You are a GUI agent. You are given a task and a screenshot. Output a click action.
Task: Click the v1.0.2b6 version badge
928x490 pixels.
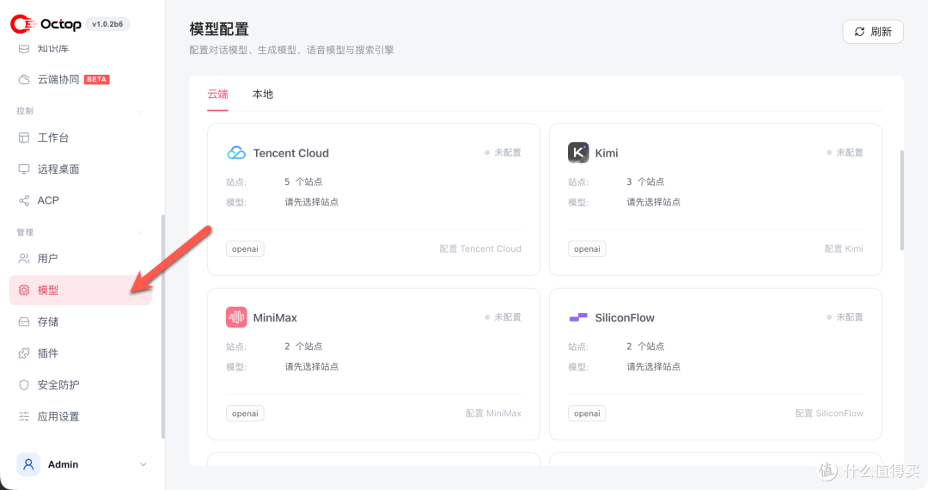107,24
